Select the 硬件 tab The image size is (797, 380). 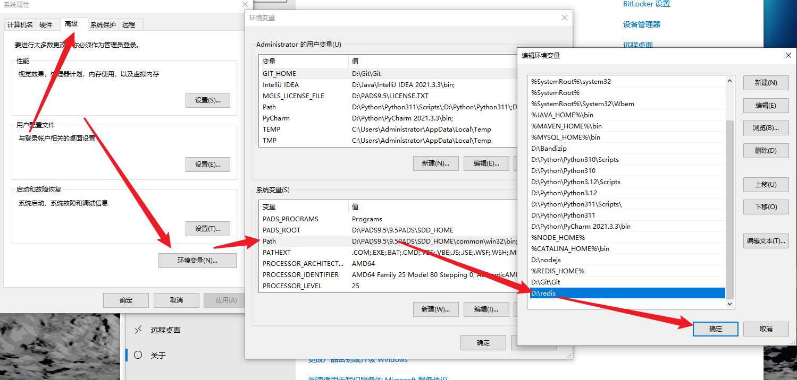(x=46, y=25)
